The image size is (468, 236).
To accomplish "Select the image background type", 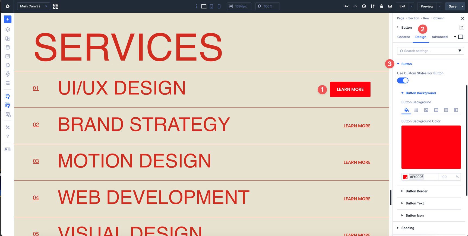I will point(426,110).
